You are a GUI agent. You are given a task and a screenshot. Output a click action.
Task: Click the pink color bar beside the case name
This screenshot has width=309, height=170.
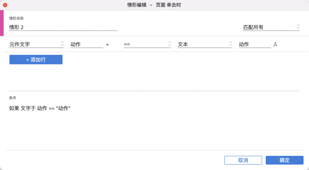coord(2,23)
